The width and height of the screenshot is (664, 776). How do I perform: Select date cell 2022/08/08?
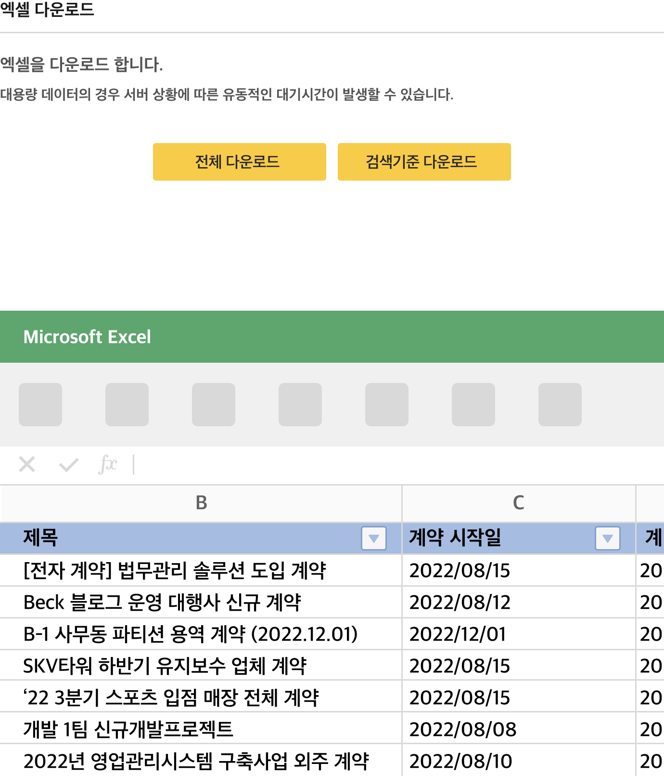[519, 729]
